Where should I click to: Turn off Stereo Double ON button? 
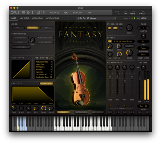click(115, 28)
